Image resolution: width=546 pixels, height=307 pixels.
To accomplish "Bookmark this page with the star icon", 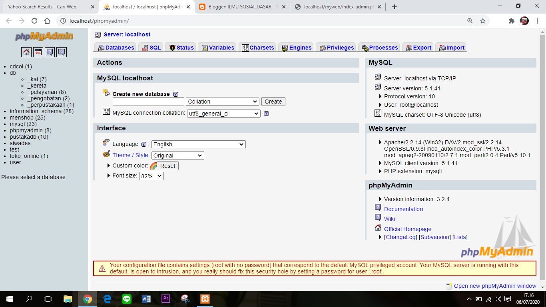I will click(483, 21).
